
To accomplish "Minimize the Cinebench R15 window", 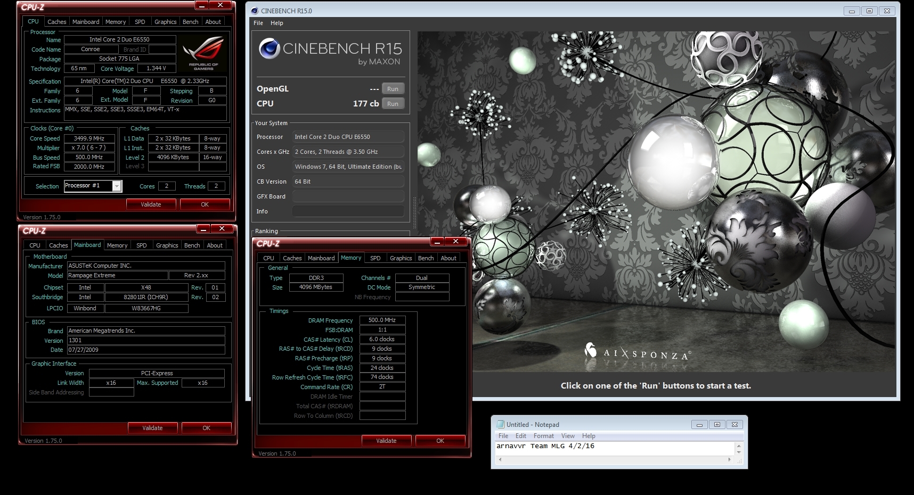I will [852, 11].
